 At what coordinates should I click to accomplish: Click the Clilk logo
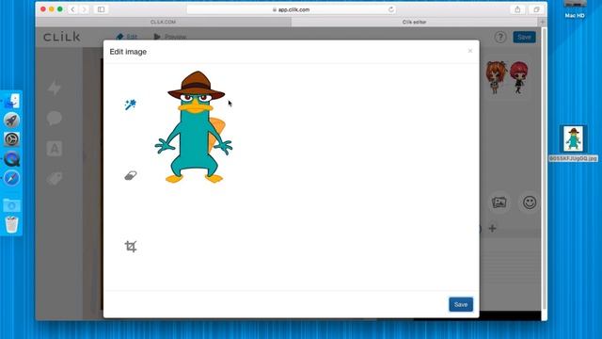click(x=62, y=37)
